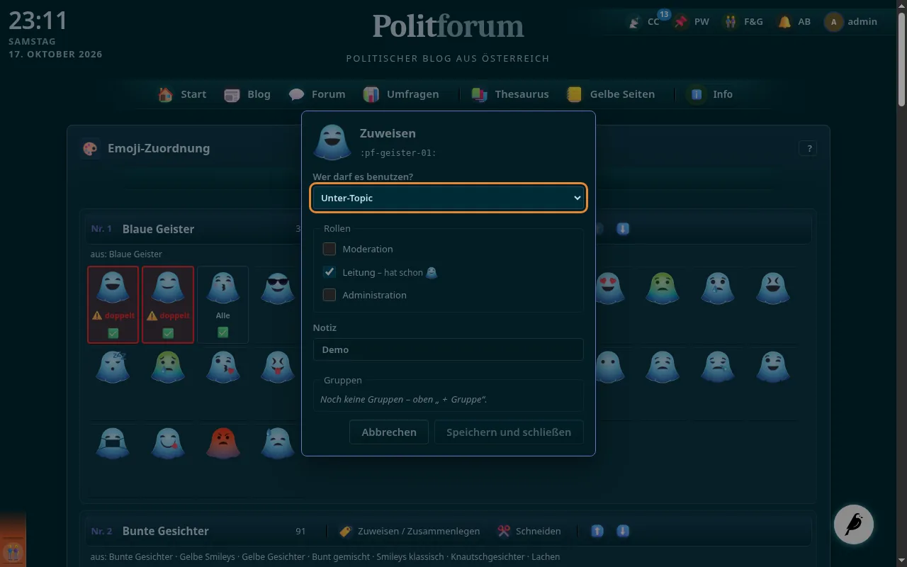Move Blaue Geister group down
Viewport: 907px width, 567px height.
[x=623, y=229]
